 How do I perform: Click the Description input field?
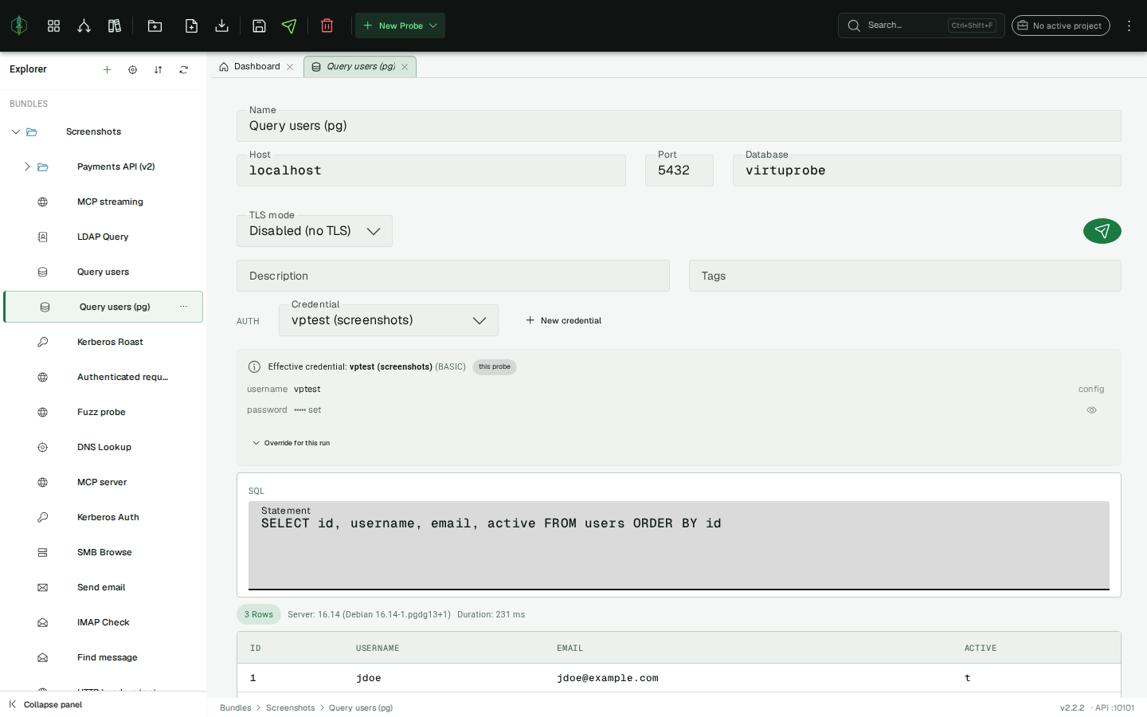[x=453, y=276]
